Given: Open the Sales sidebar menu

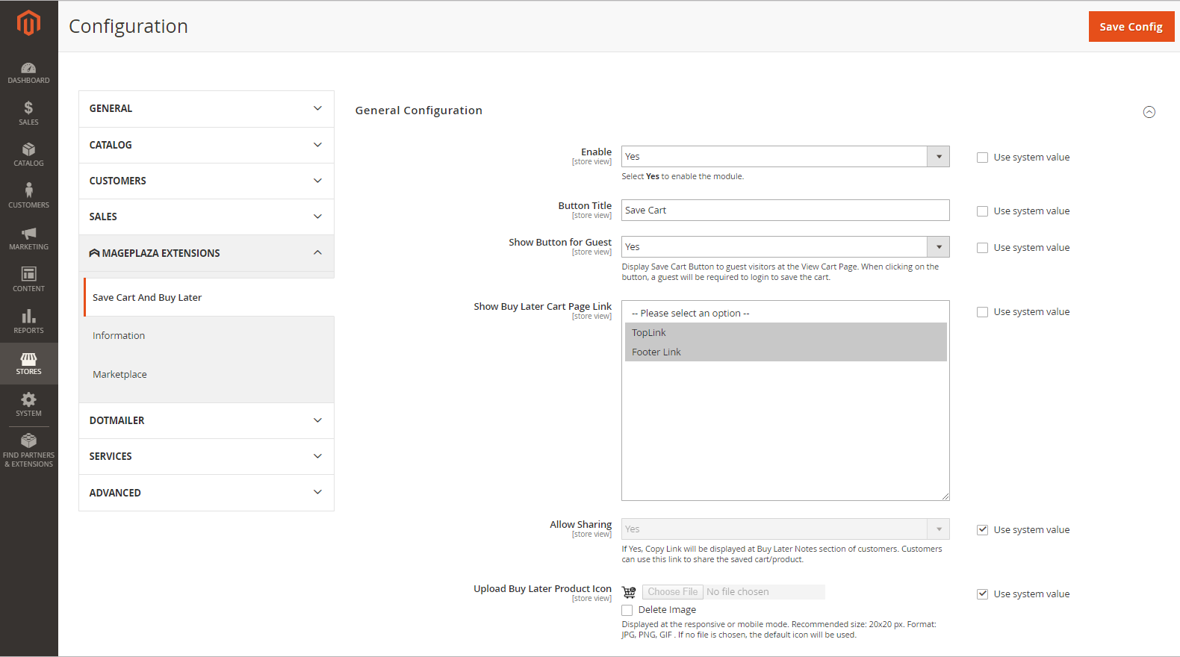Looking at the screenshot, I should coord(28,113).
